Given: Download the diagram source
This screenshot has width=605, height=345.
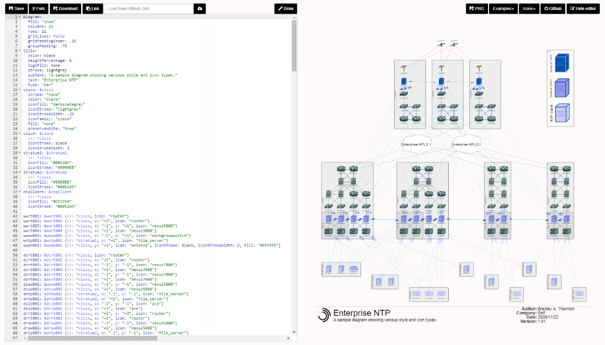Looking at the screenshot, I should point(65,9).
